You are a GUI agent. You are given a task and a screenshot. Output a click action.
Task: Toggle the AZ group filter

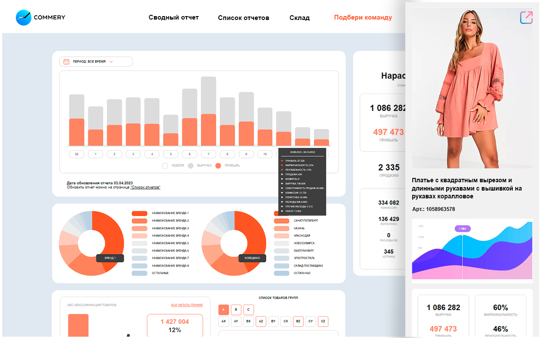(x=261, y=321)
